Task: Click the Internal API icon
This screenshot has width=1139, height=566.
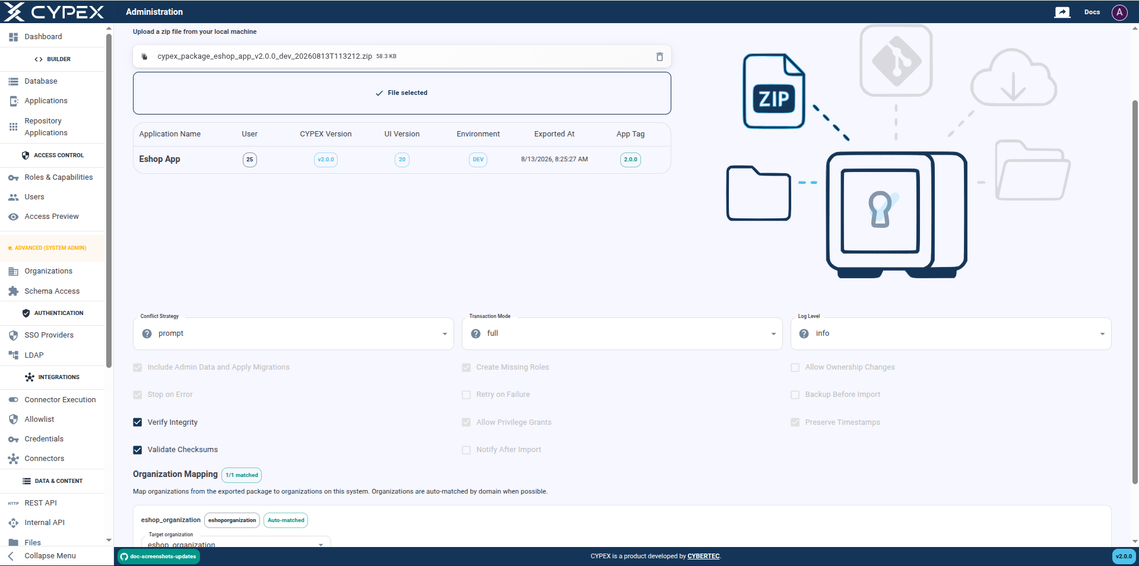Action: [x=13, y=523]
